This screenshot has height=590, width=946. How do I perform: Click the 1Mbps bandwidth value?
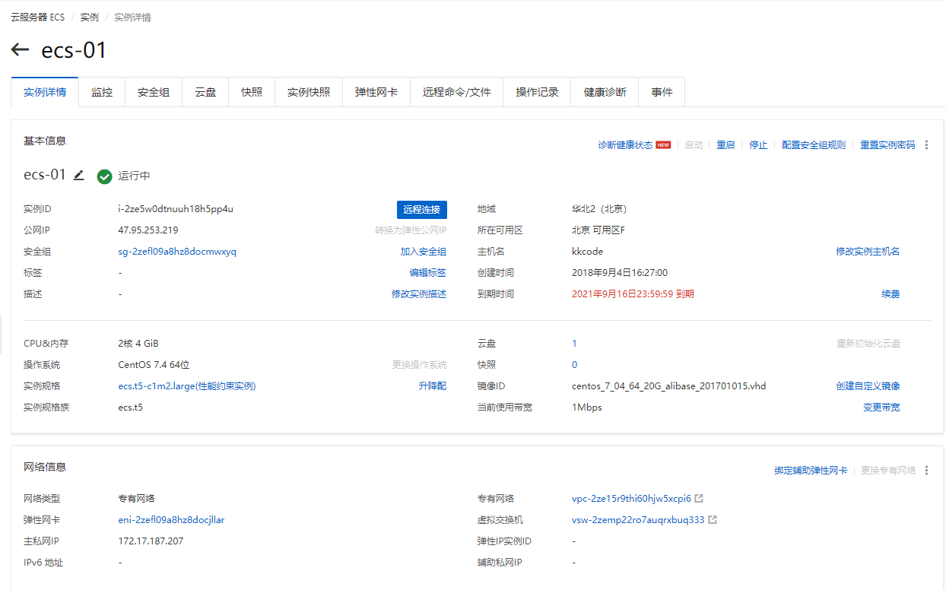pos(587,408)
